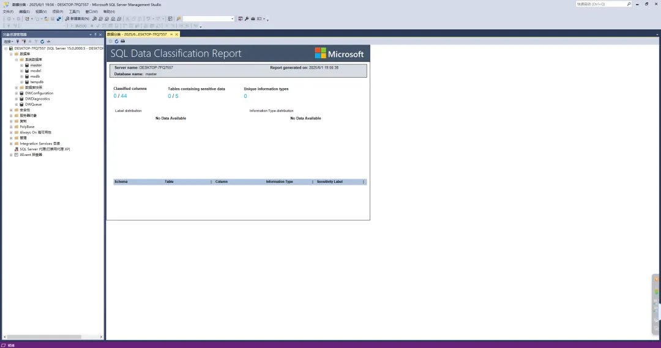This screenshot has width=661, height=348.
Task: Click the filter funnel icon in Object Explorer toolbar
Action: (x=36, y=42)
